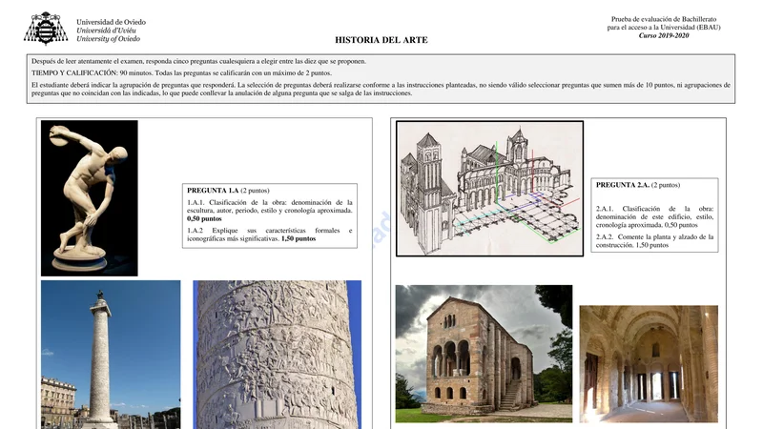763x429 pixels.
Task: Select the PREGUNTA 2.A heading
Action: (637, 185)
